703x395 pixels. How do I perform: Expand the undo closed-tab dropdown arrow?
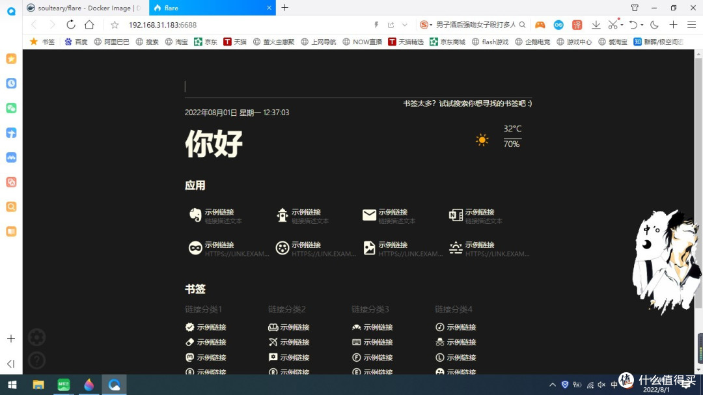tap(642, 25)
